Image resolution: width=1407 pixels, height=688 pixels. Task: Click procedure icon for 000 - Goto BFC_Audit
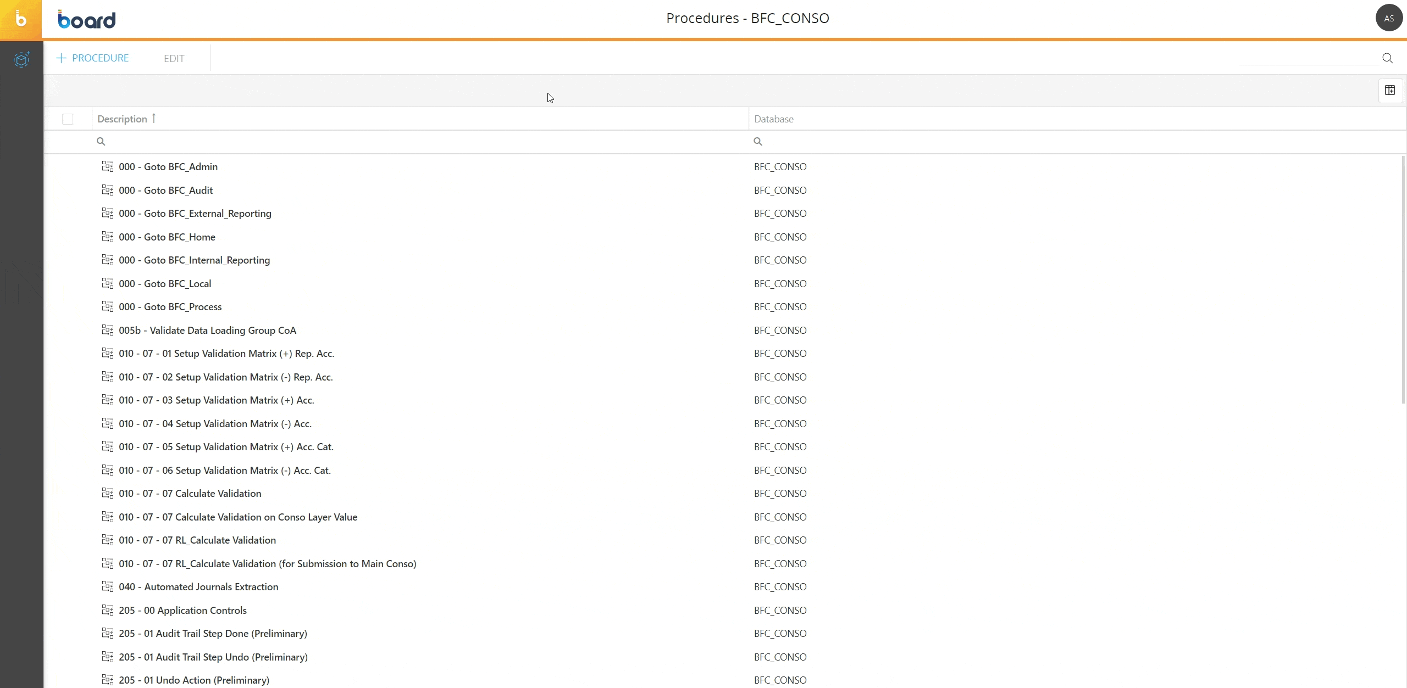click(x=108, y=190)
